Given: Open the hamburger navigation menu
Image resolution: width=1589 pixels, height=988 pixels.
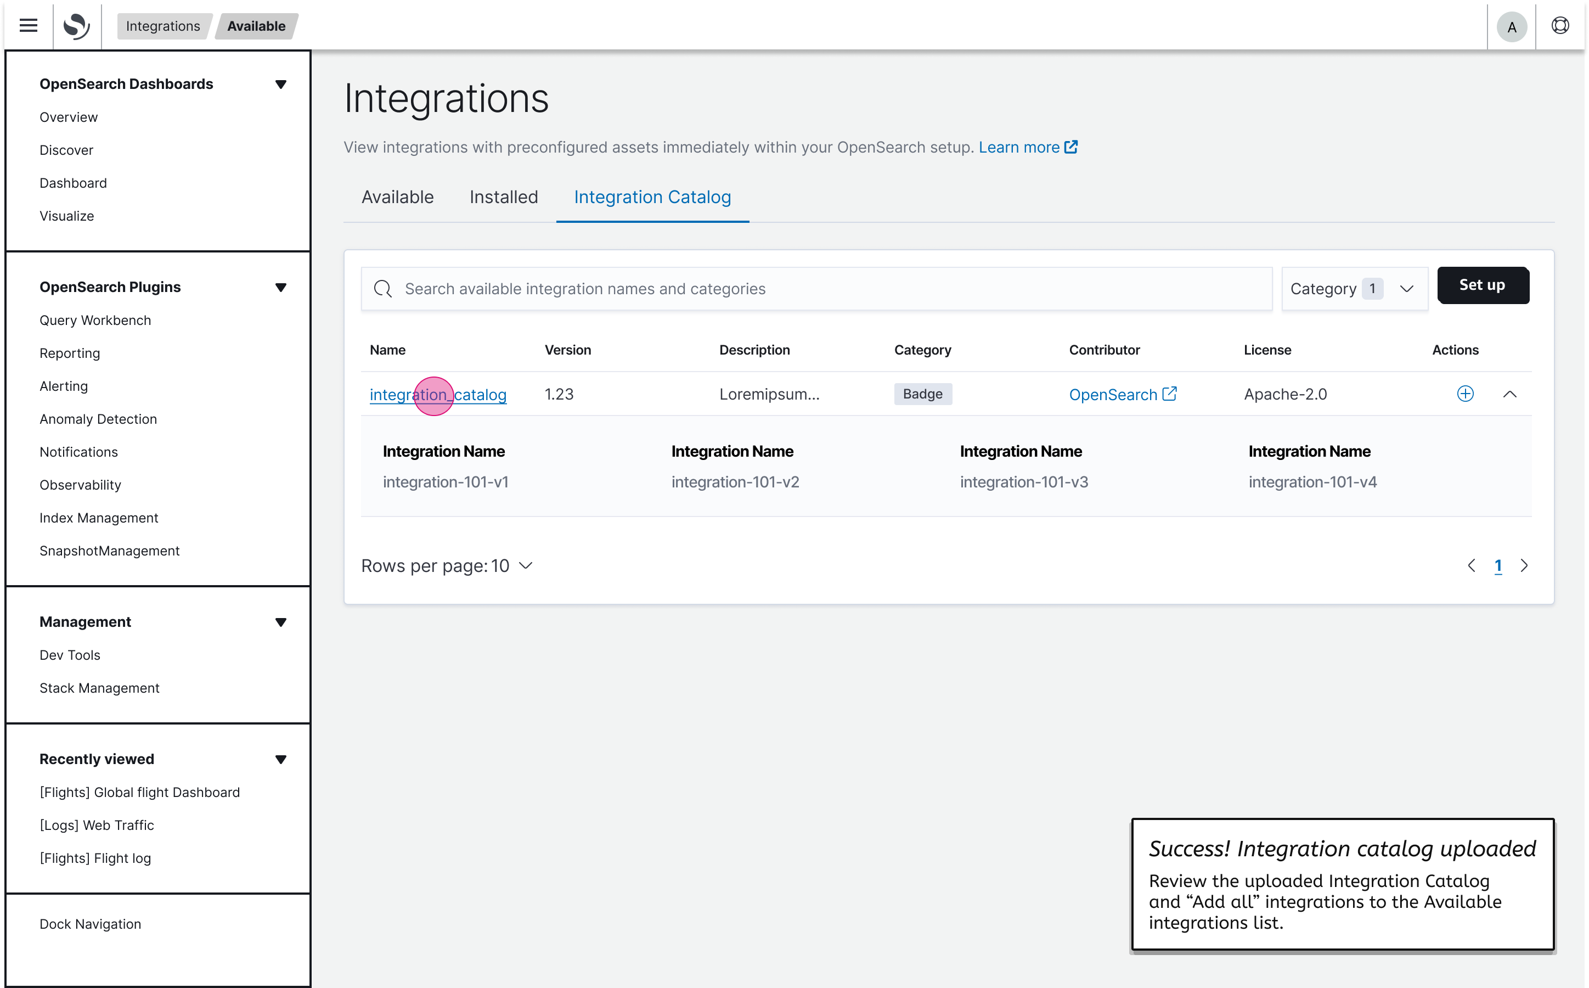Looking at the screenshot, I should click(x=27, y=25).
